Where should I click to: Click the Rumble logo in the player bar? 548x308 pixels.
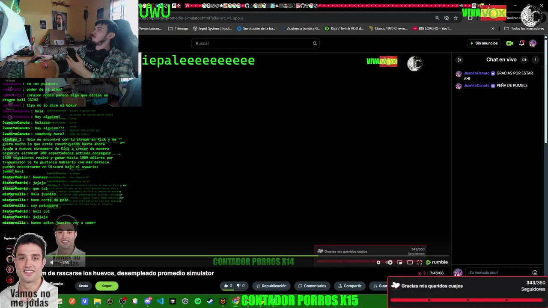[x=437, y=262]
